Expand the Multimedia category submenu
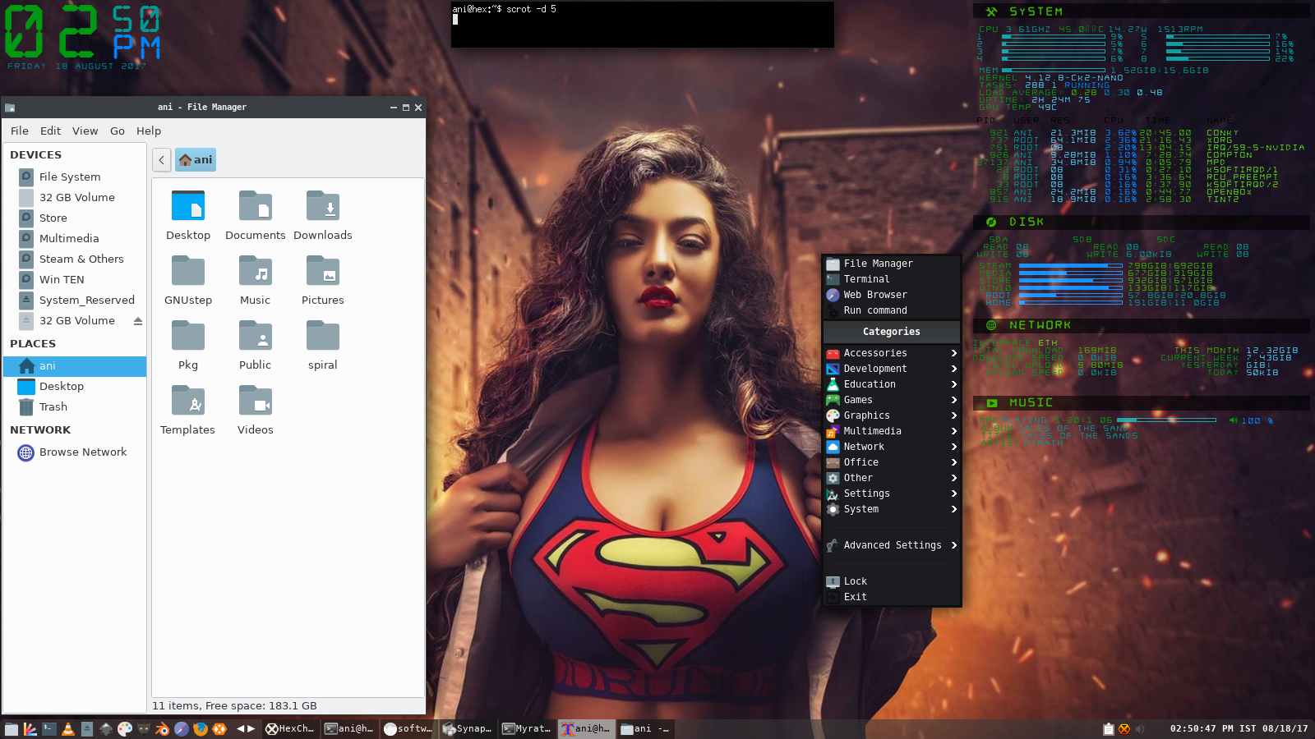 point(892,431)
